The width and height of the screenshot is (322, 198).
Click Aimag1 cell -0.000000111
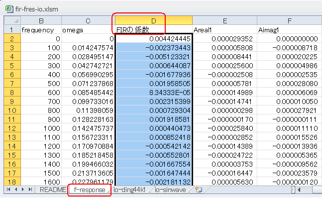(289, 119)
